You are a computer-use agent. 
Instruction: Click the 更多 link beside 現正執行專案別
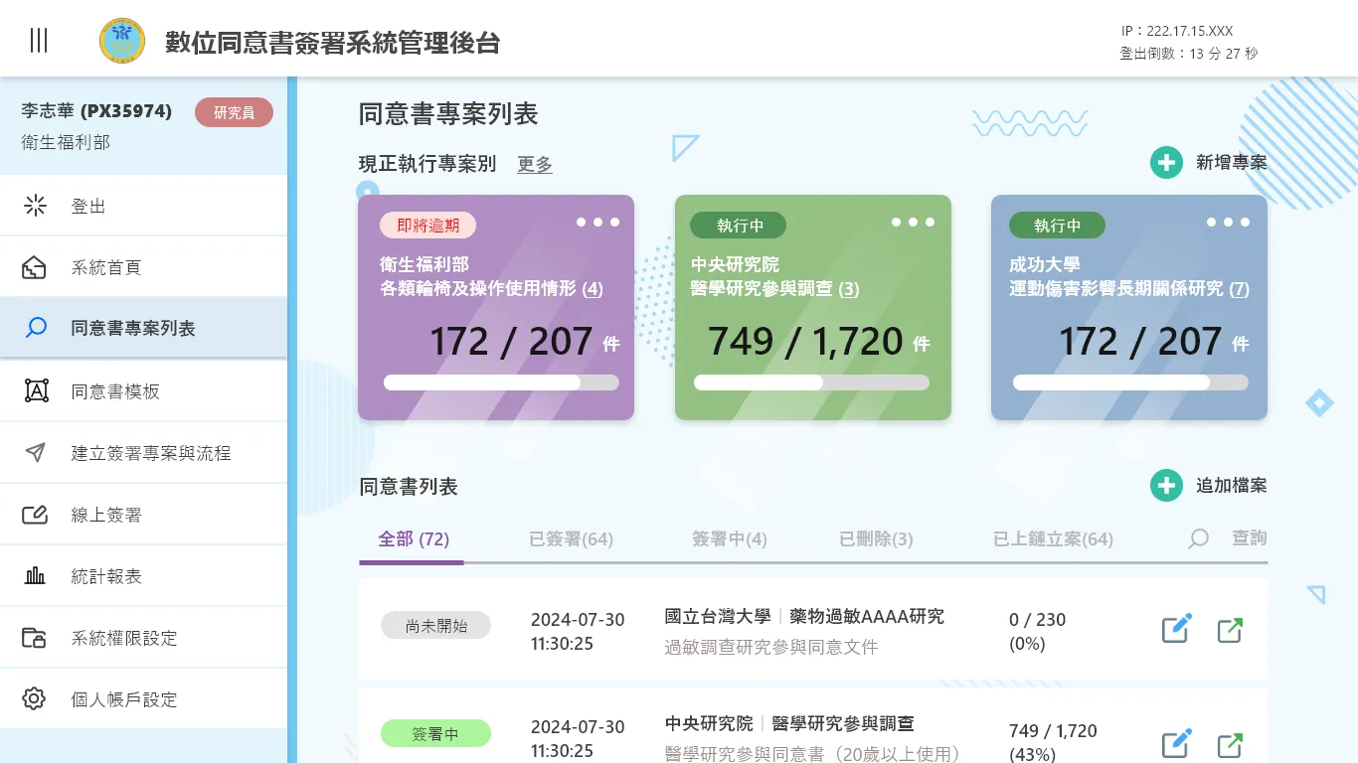[x=535, y=165]
